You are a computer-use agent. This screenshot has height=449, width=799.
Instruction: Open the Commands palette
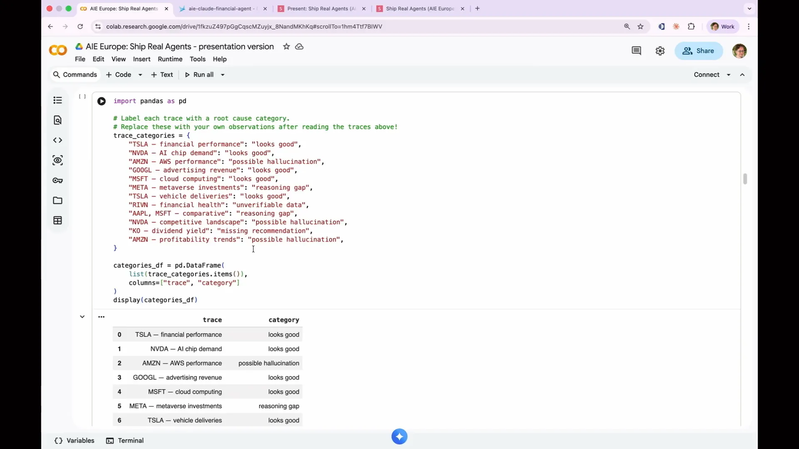(75, 75)
